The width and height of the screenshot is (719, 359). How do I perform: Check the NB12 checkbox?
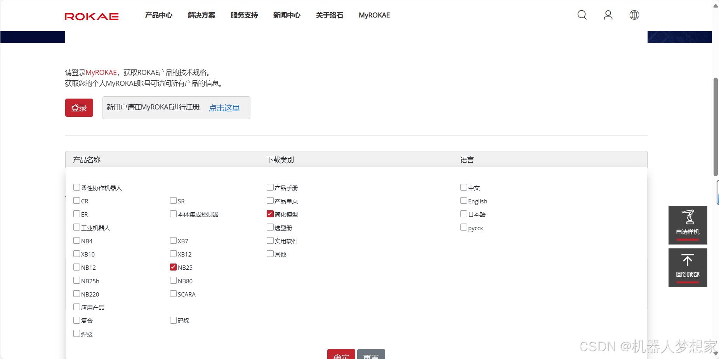[x=76, y=267]
